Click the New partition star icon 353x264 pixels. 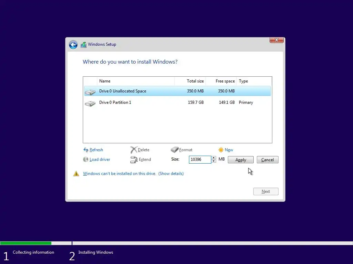(x=221, y=150)
